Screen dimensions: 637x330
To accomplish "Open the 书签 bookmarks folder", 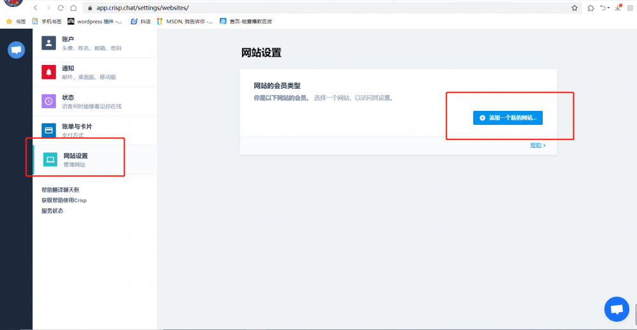I will point(17,22).
